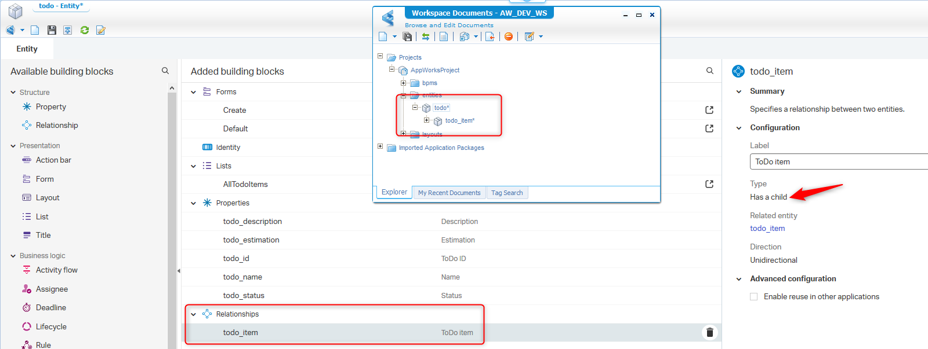The image size is (928, 349).
Task: Click Save All icon in Workspace Documents
Action: pyautogui.click(x=407, y=36)
